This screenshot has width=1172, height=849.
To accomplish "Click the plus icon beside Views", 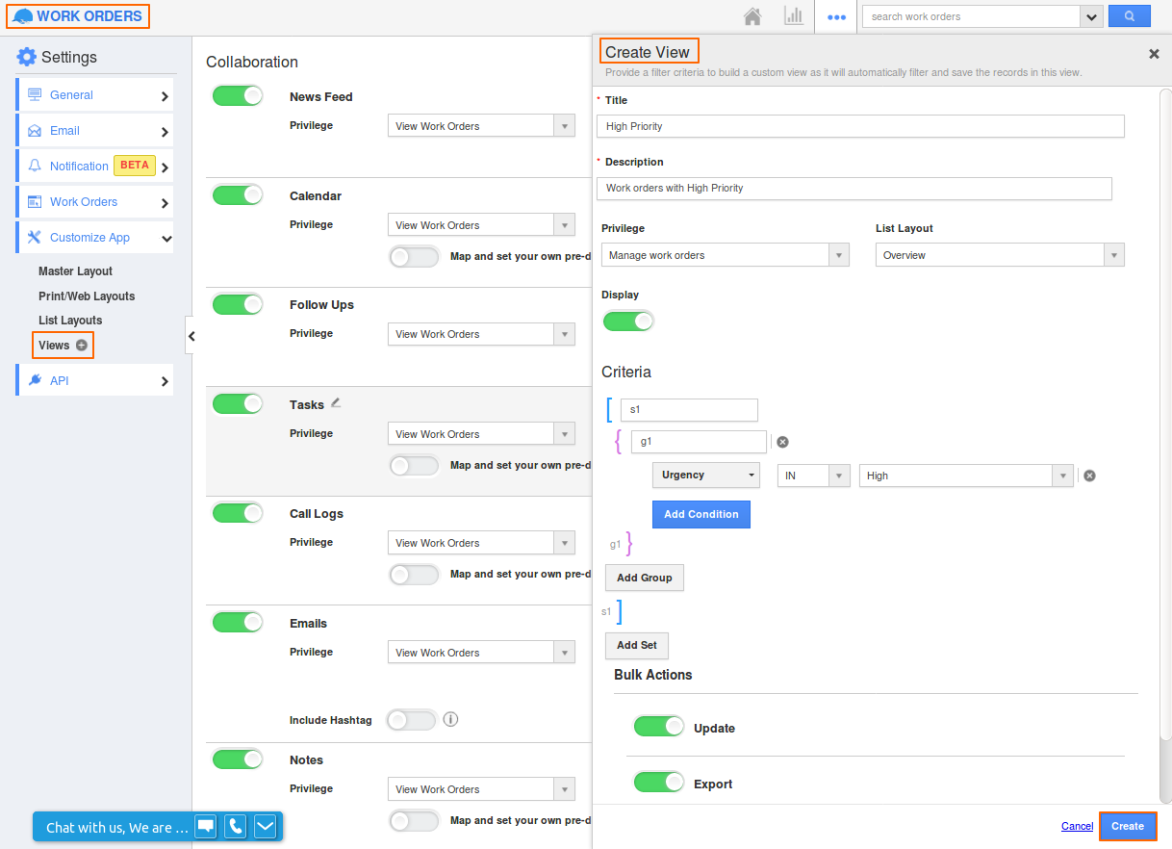I will click(x=82, y=346).
